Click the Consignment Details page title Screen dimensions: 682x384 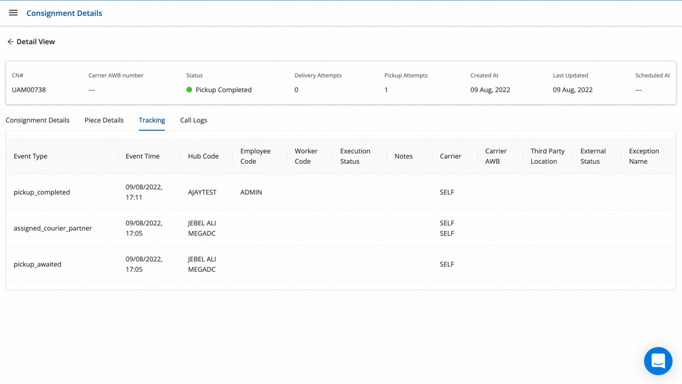(x=64, y=13)
